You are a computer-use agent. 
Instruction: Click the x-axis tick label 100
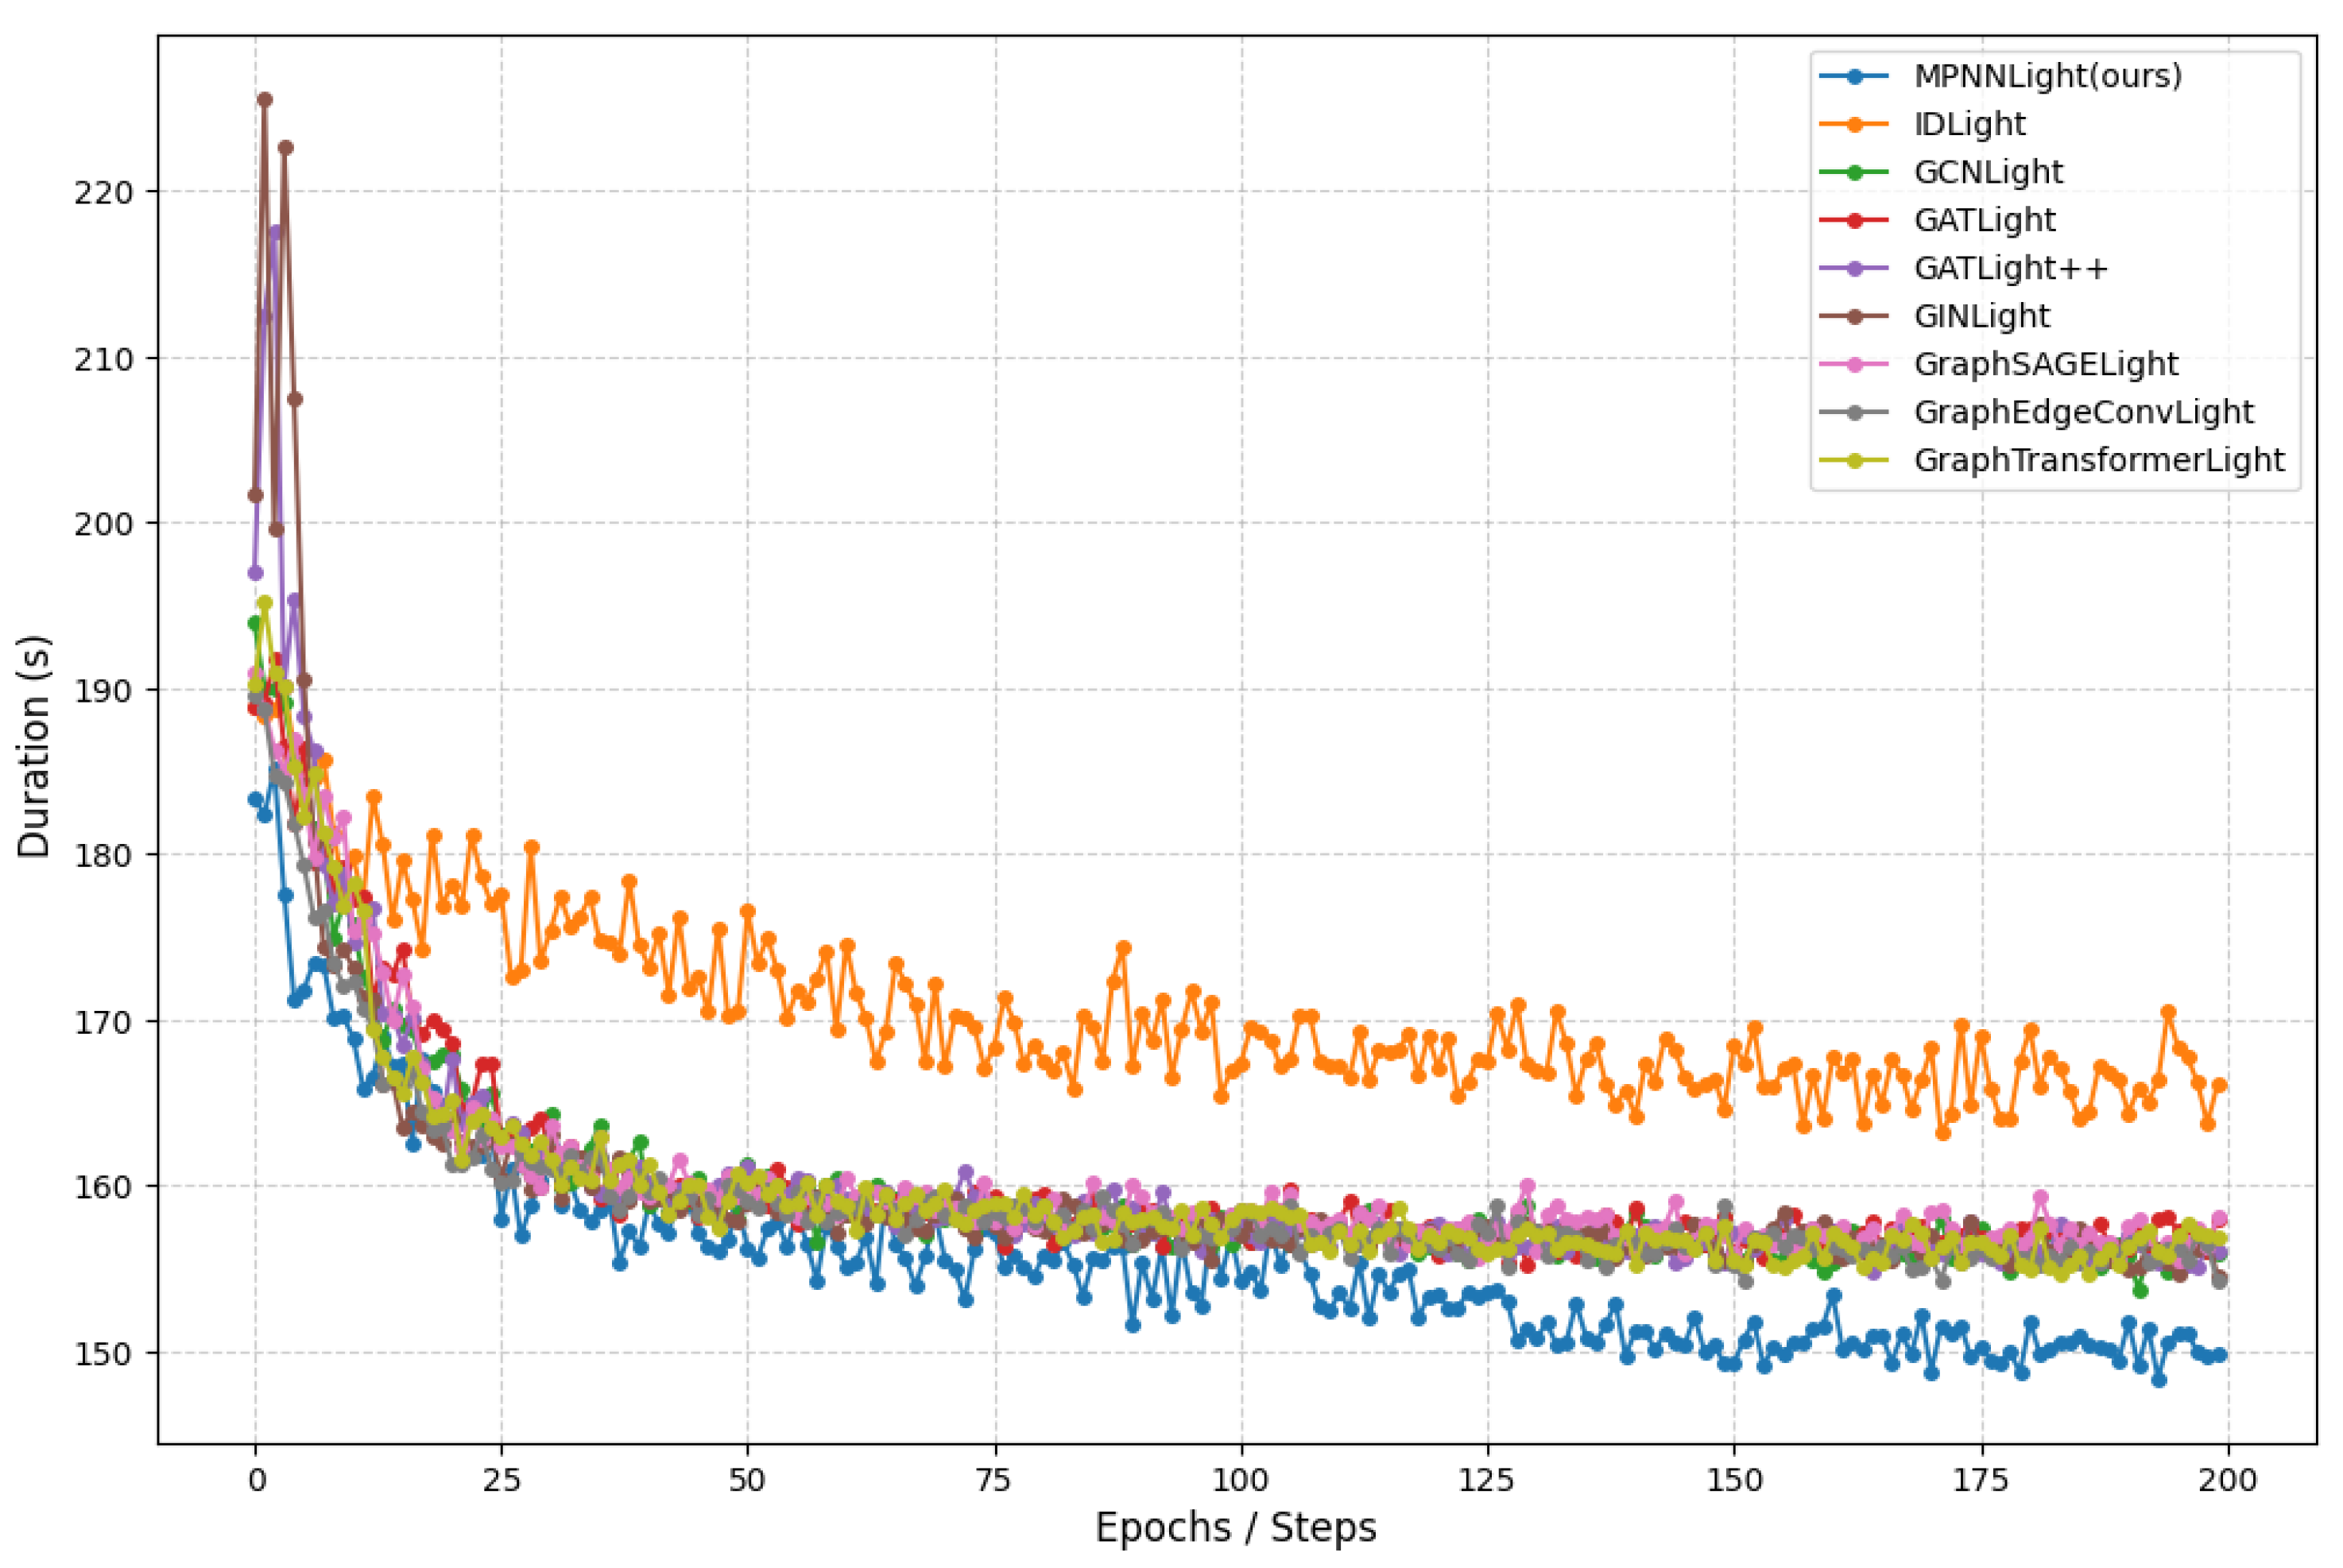pyautogui.click(x=1241, y=1480)
